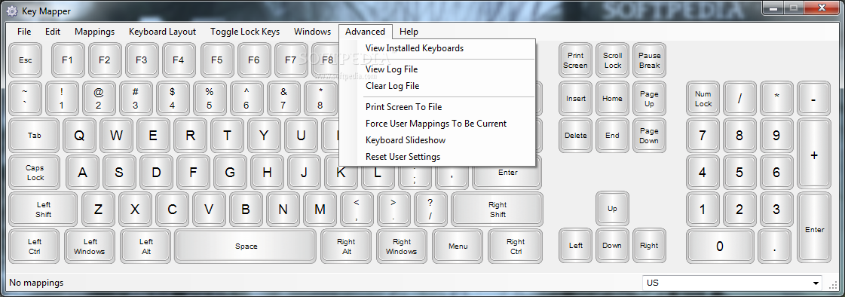Select the F3 key
Screen dimensions: 845x297
pyautogui.click(x=142, y=60)
